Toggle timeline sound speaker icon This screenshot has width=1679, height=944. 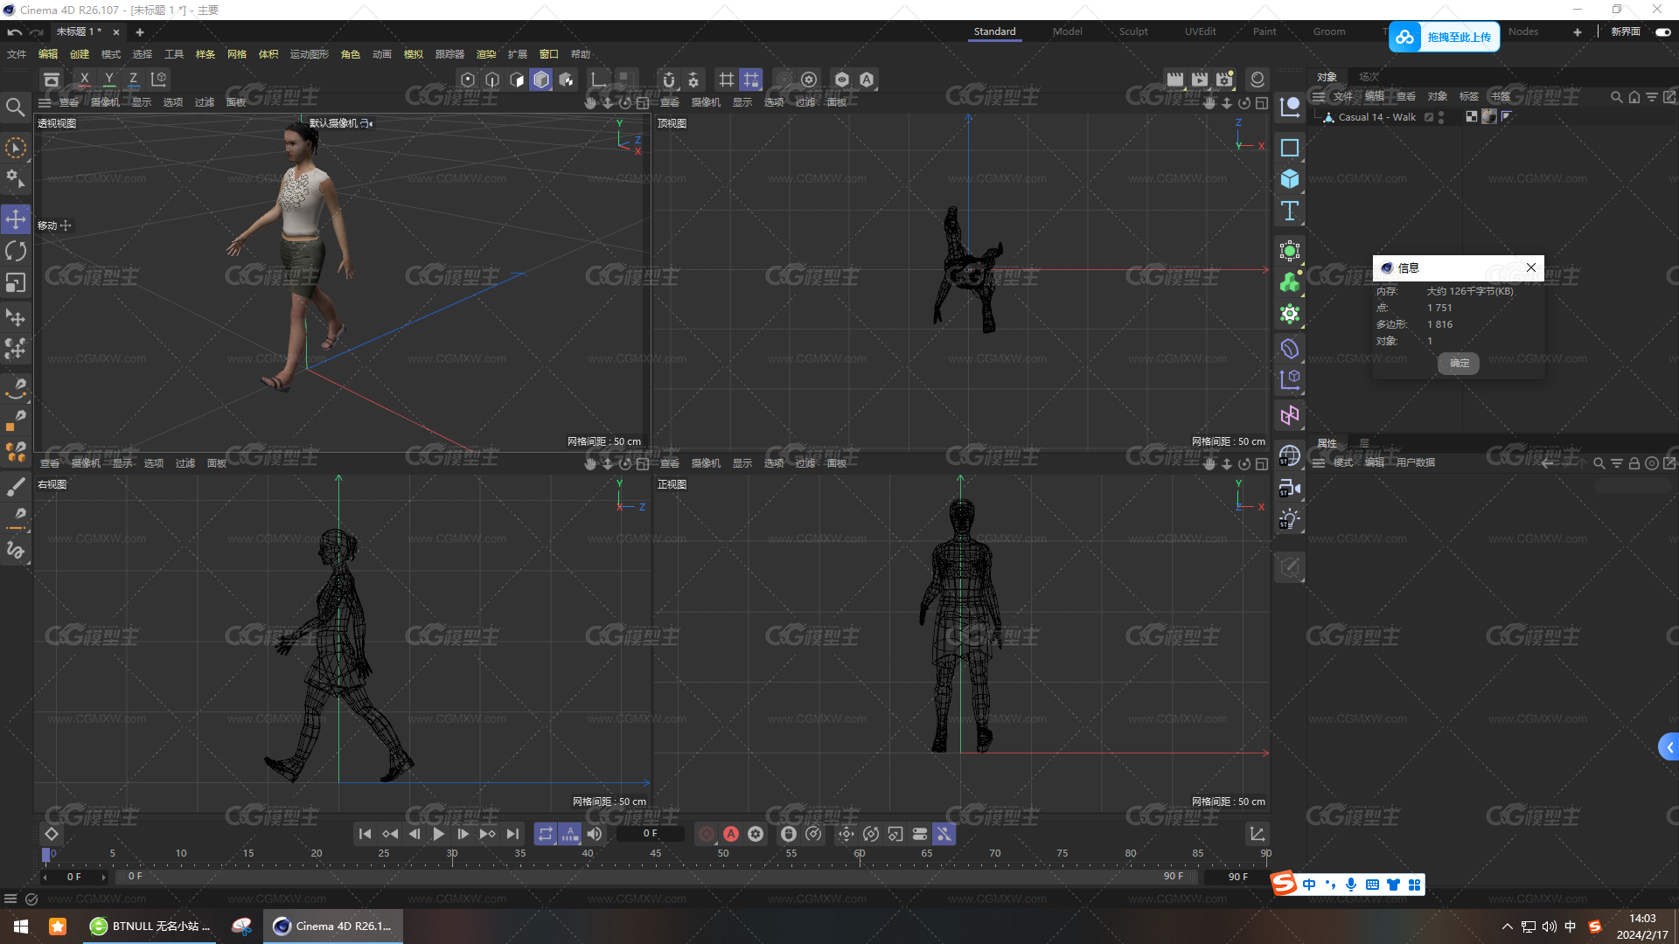pyautogui.click(x=595, y=834)
